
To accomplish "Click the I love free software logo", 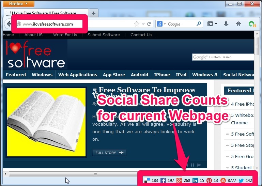I will (35, 54).
